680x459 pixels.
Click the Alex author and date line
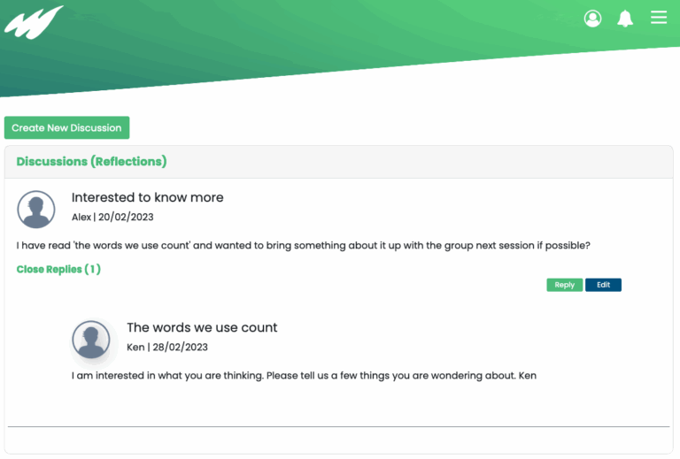coord(112,217)
